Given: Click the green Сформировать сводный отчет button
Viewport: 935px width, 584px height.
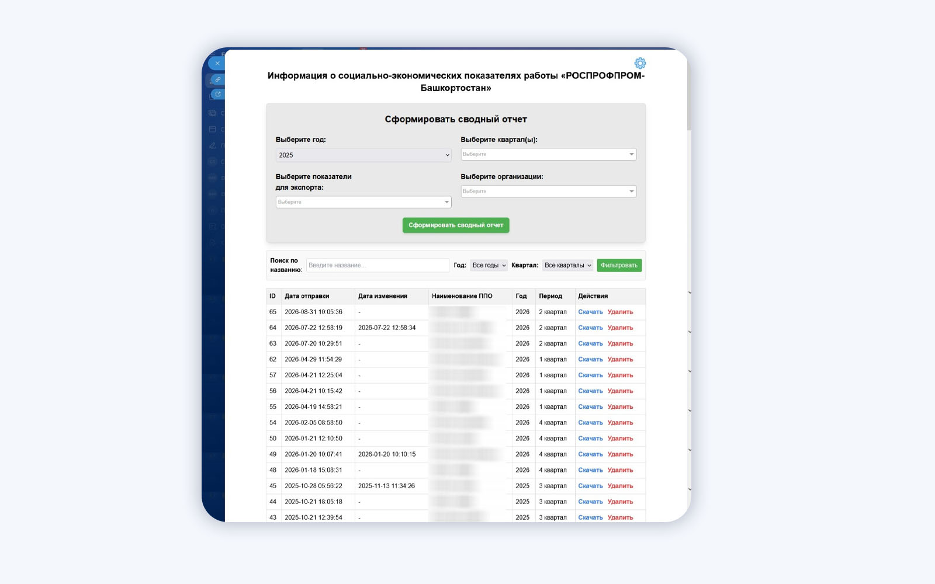Looking at the screenshot, I should tap(456, 225).
